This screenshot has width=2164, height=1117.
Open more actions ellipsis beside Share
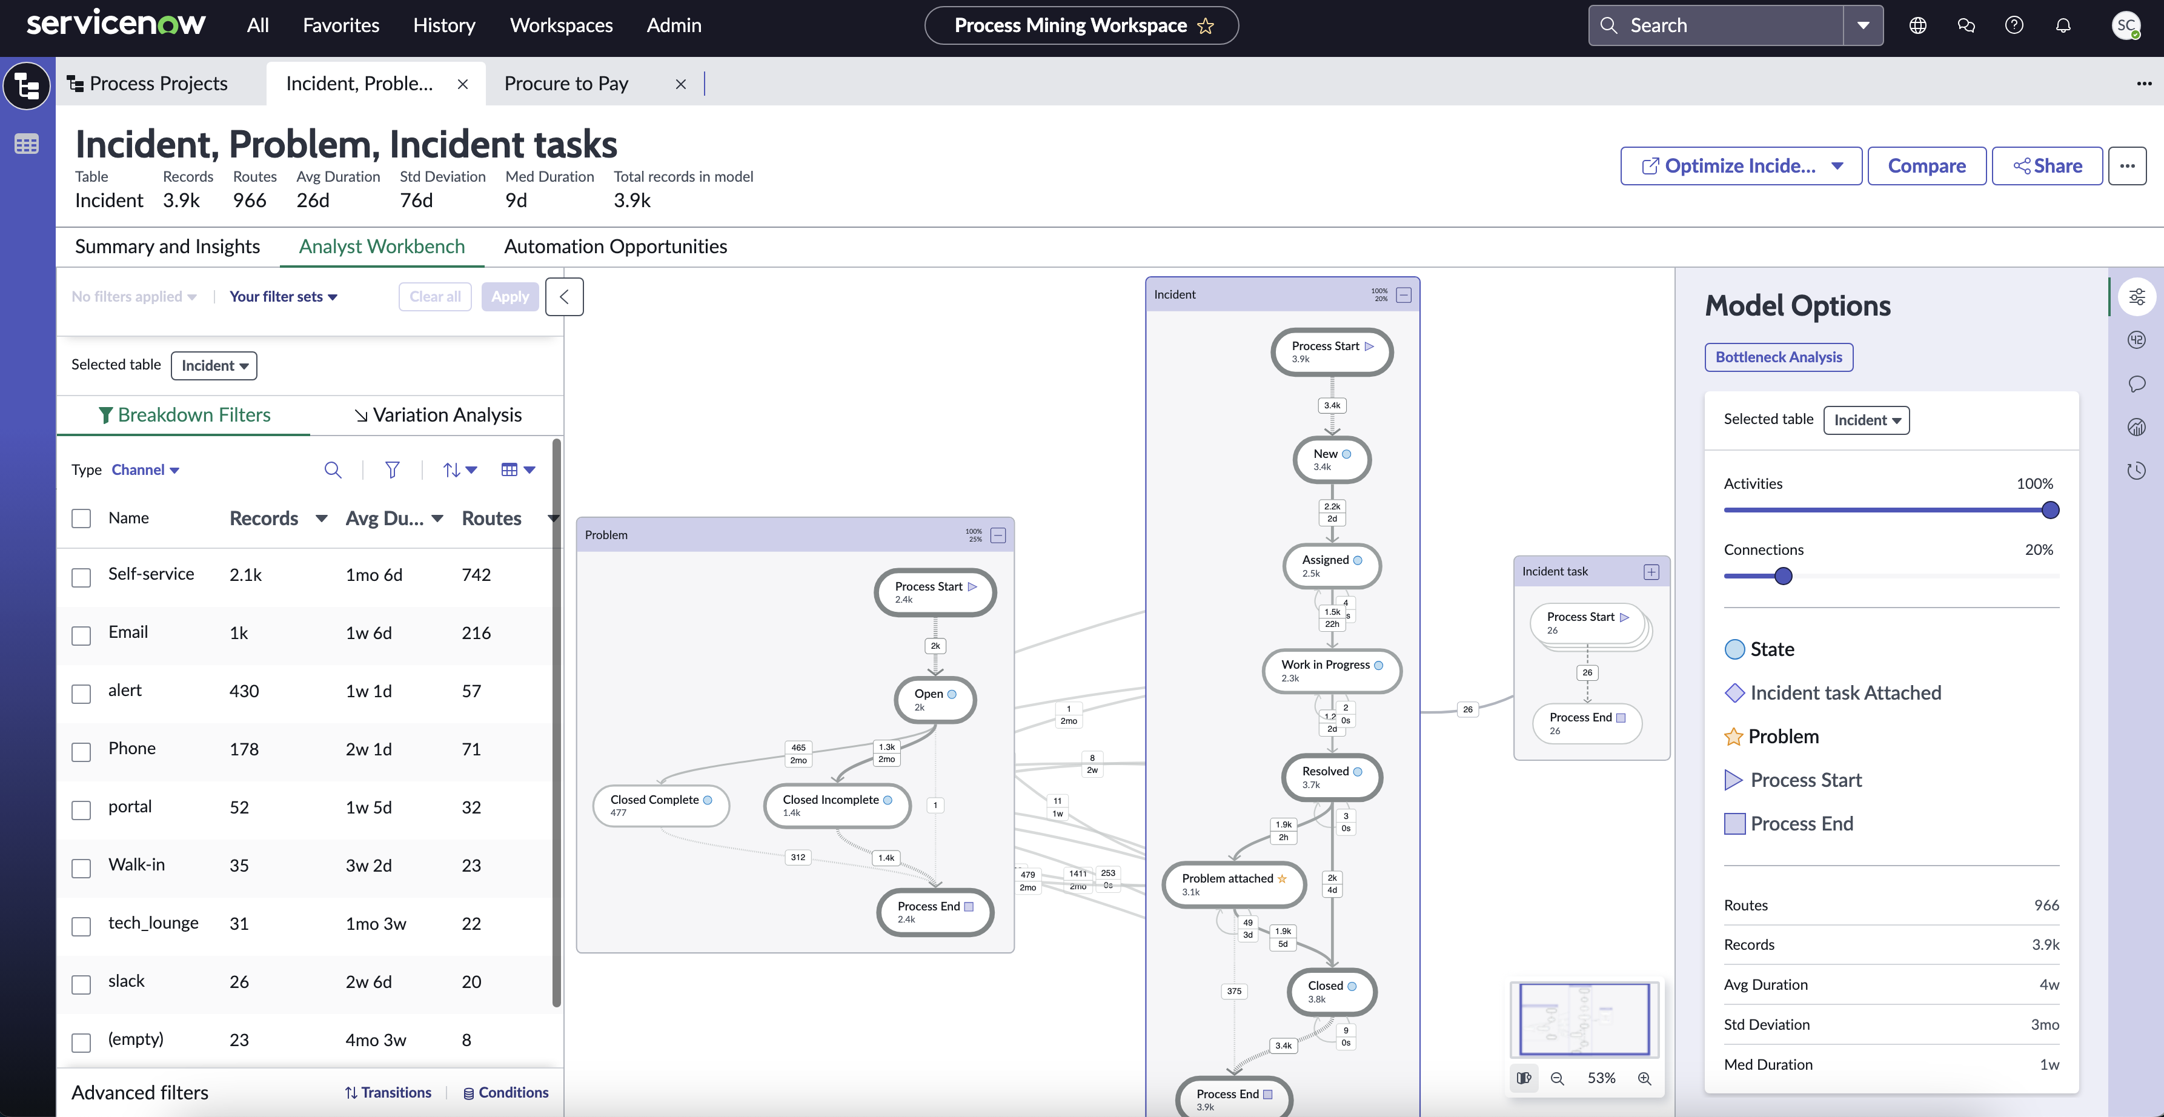click(x=2127, y=165)
